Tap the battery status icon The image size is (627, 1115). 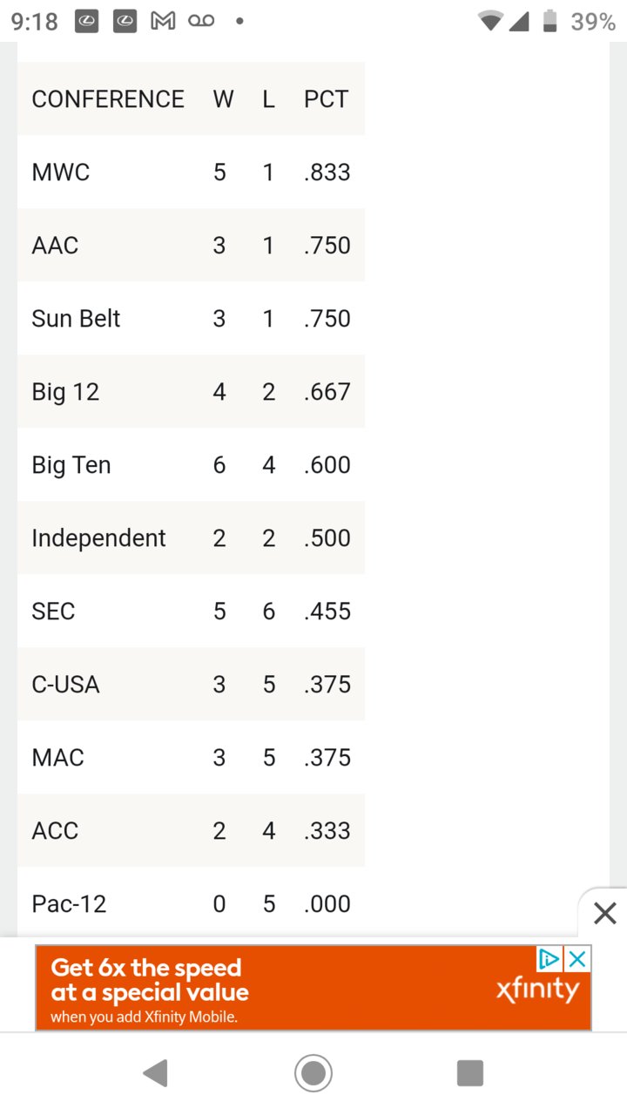pos(550,22)
